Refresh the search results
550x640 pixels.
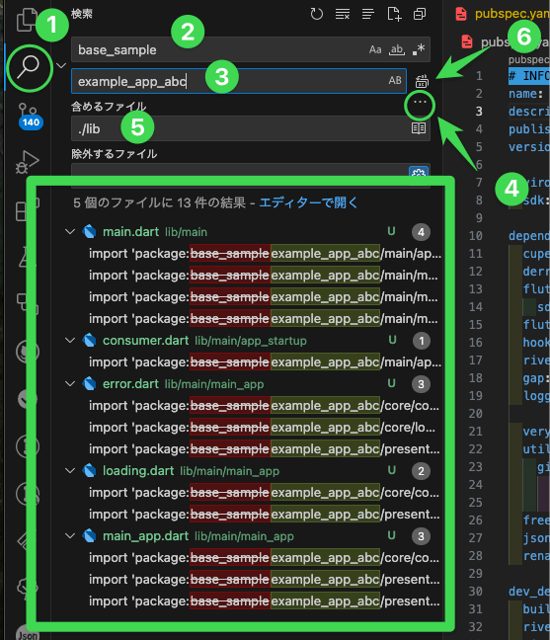click(317, 14)
